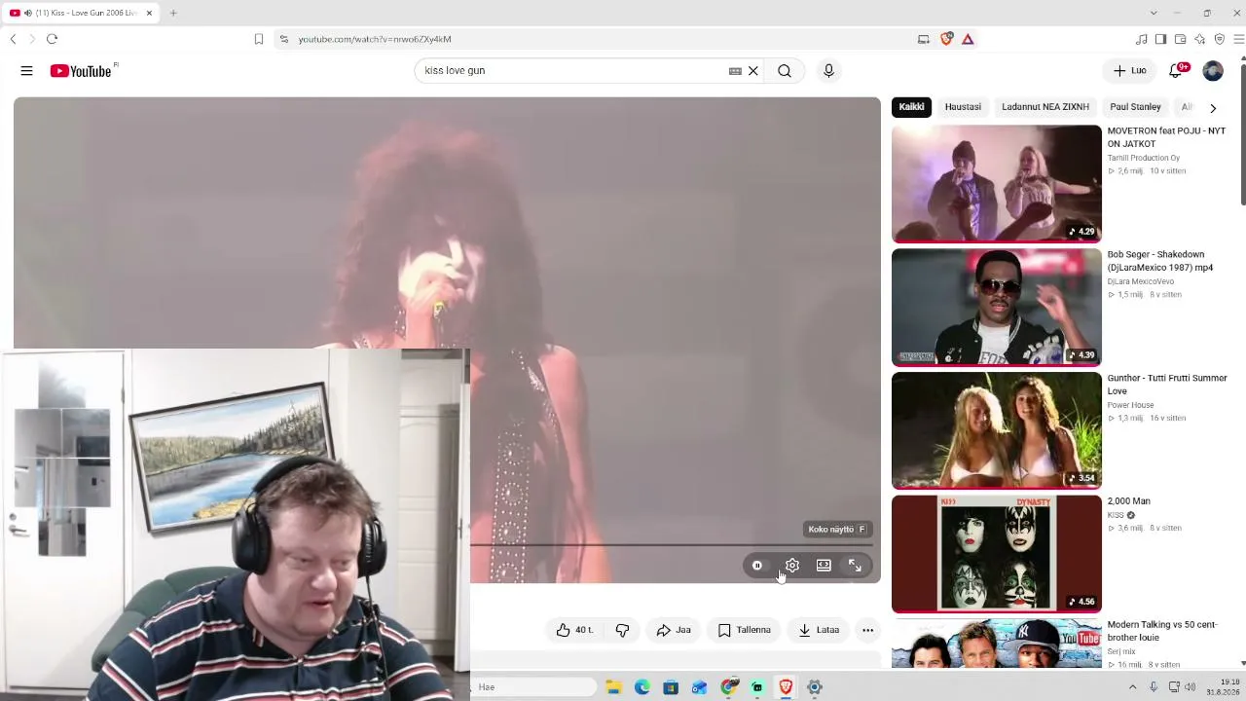
Task: Open the YouTube guide hamburger menu
Action: coord(26,71)
